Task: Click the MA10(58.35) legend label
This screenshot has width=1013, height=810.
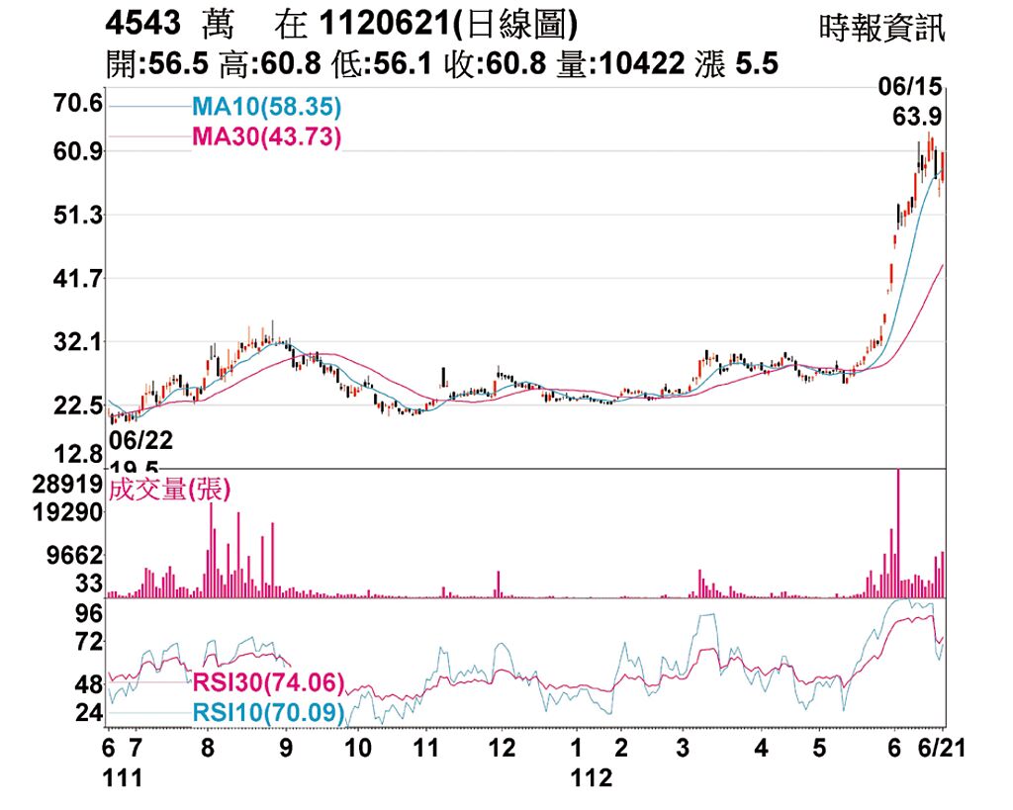Action: pos(267,106)
